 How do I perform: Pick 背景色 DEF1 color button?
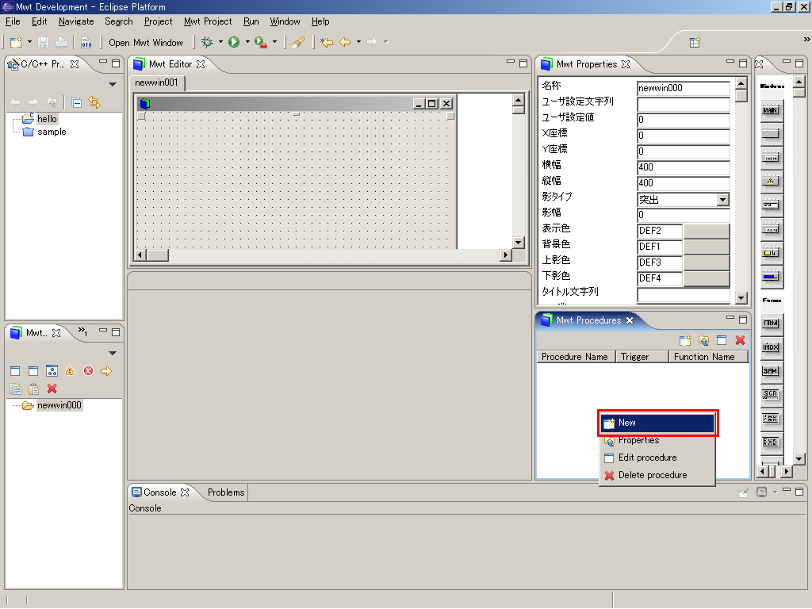[x=707, y=247]
